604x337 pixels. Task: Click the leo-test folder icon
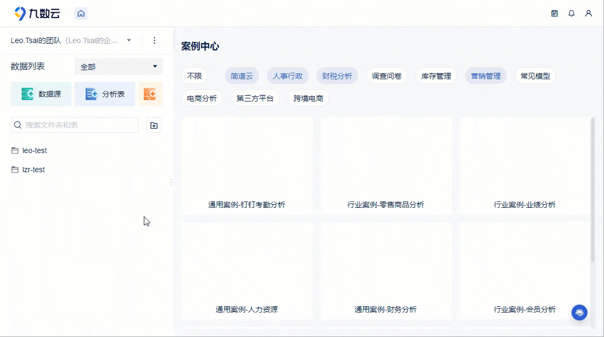pyautogui.click(x=15, y=150)
